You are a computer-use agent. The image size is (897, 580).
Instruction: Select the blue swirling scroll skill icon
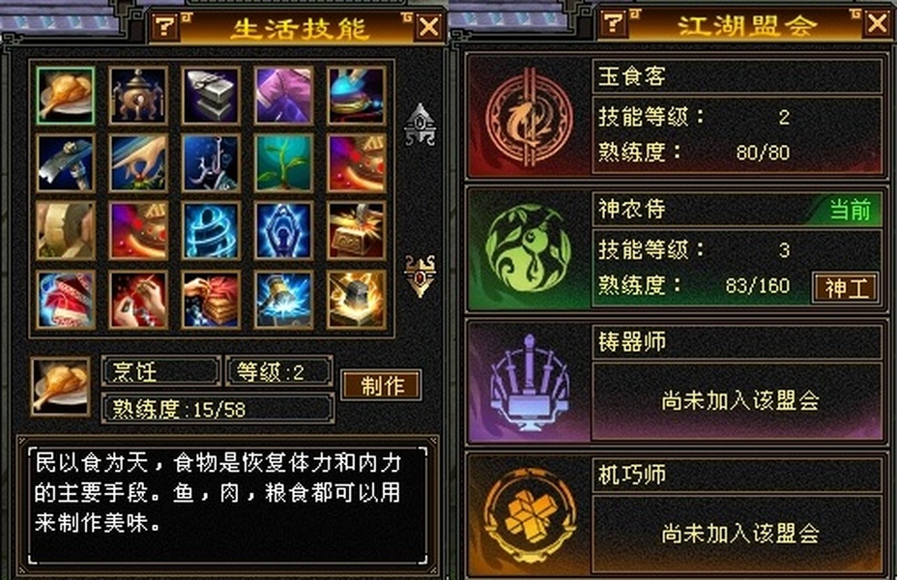(x=211, y=230)
